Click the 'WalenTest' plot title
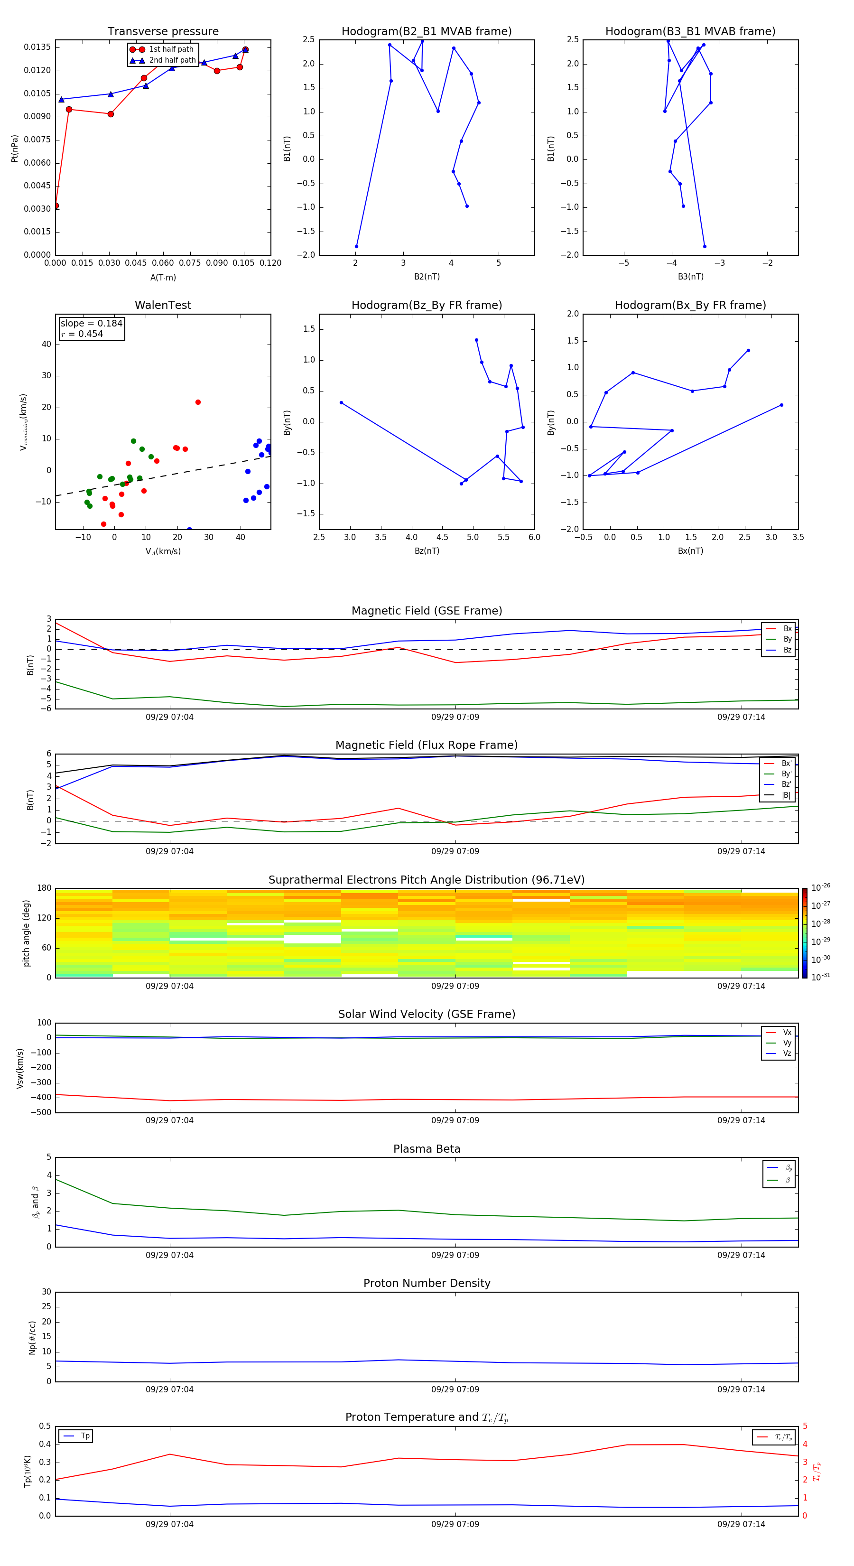The width and height of the screenshot is (854, 1566). point(163,305)
